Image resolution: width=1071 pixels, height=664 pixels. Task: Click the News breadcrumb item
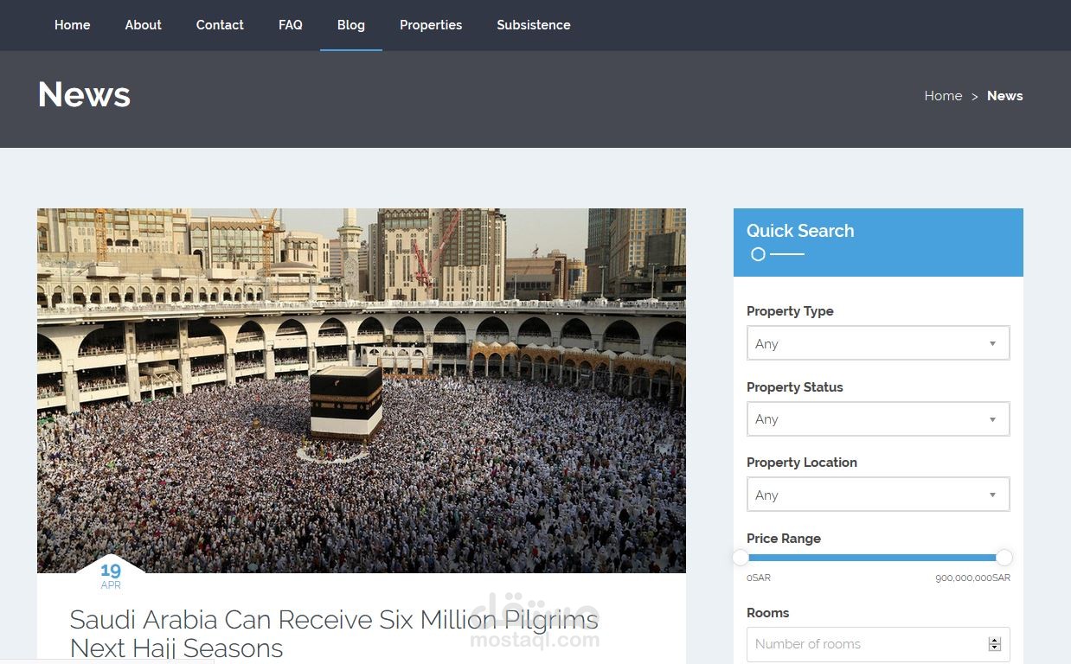click(1004, 96)
